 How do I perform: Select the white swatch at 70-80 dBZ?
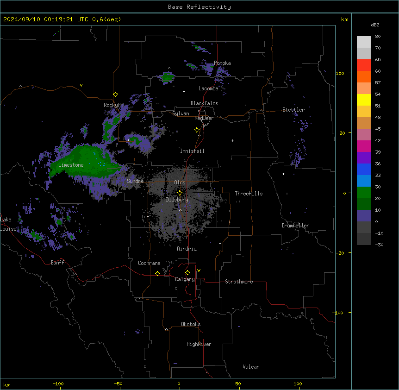click(x=364, y=42)
